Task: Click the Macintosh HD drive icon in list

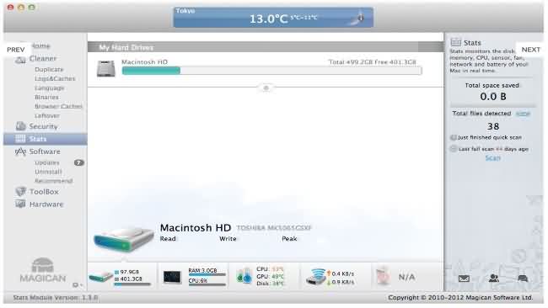Action: click(106, 68)
